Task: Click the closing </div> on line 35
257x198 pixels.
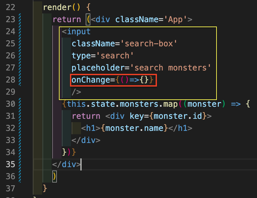Action: [66, 164]
